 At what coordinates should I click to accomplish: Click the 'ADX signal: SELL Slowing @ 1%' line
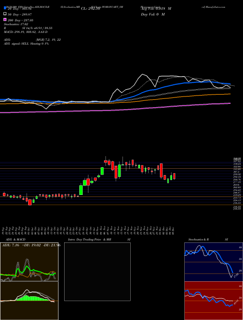[x=26, y=44]
